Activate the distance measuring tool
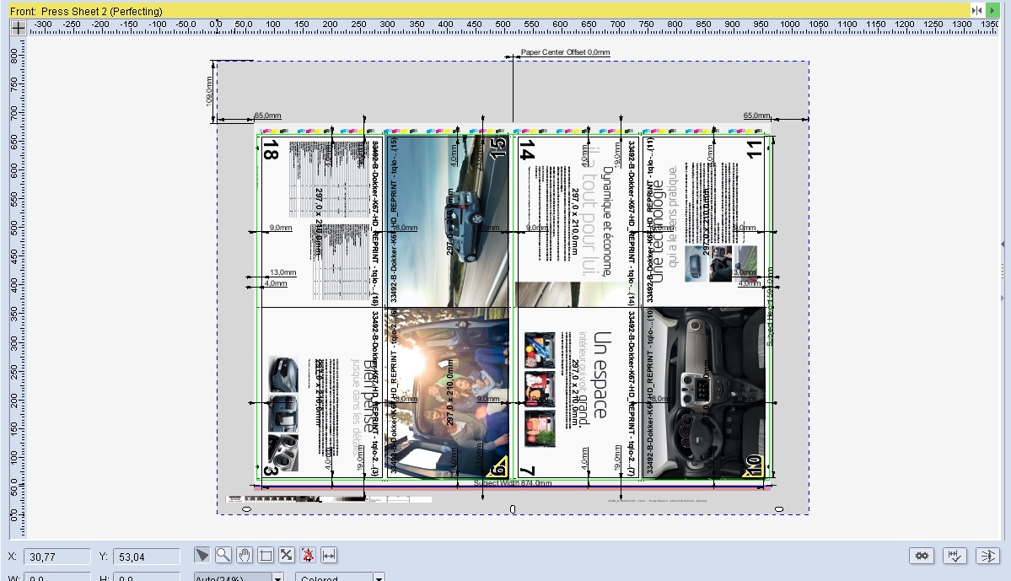This screenshot has height=581, width=1011. tap(329, 555)
